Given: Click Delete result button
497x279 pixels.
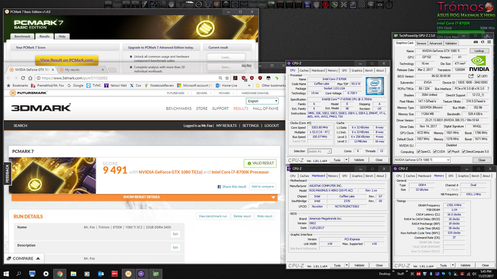Looking at the screenshot, I should 242,216.
